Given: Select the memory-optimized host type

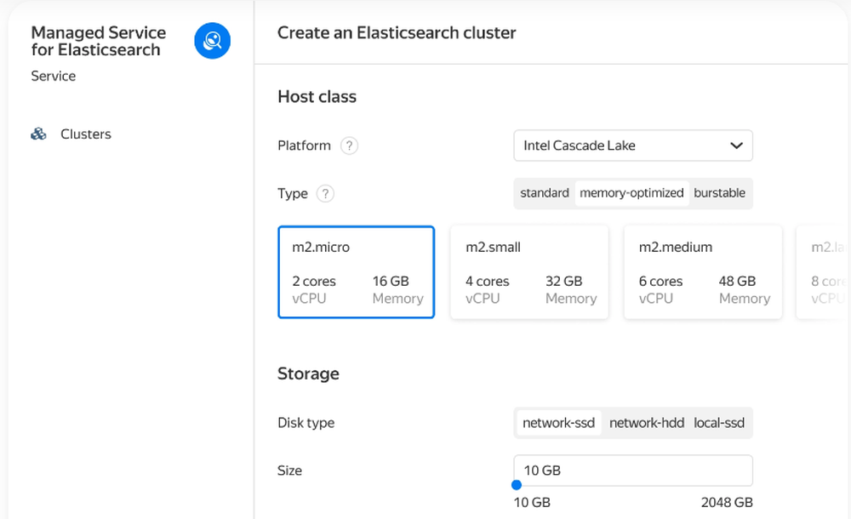Looking at the screenshot, I should [631, 193].
